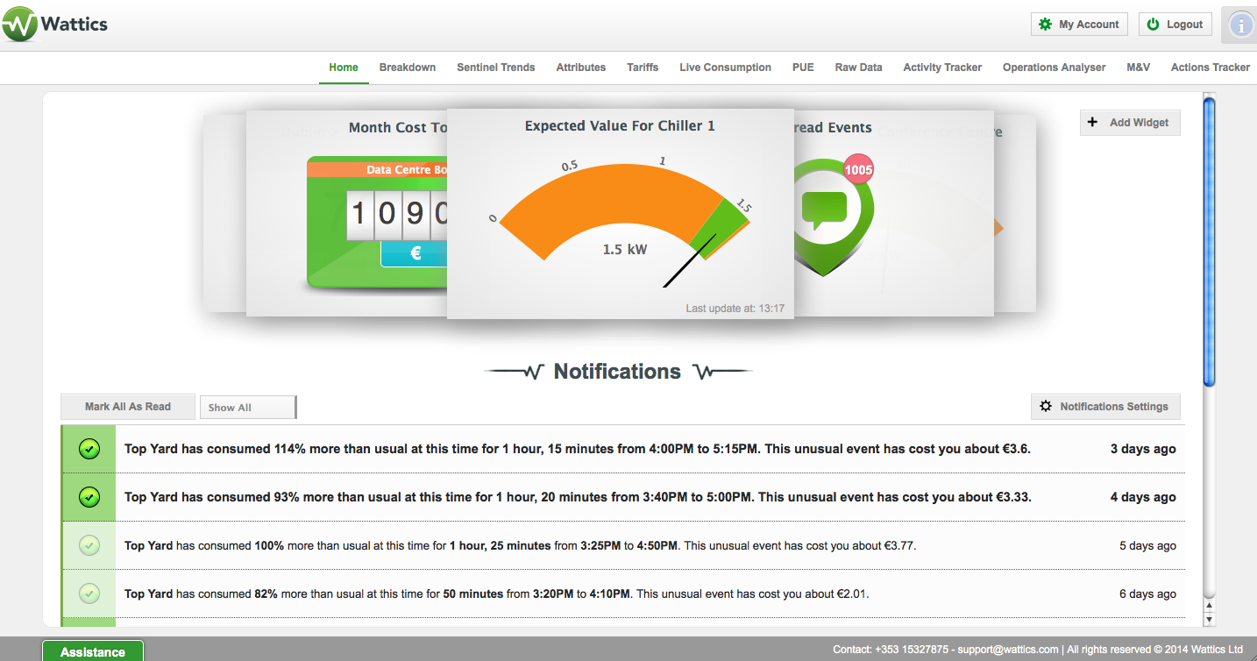Toggle read checkmark on 93% notification

tap(89, 498)
